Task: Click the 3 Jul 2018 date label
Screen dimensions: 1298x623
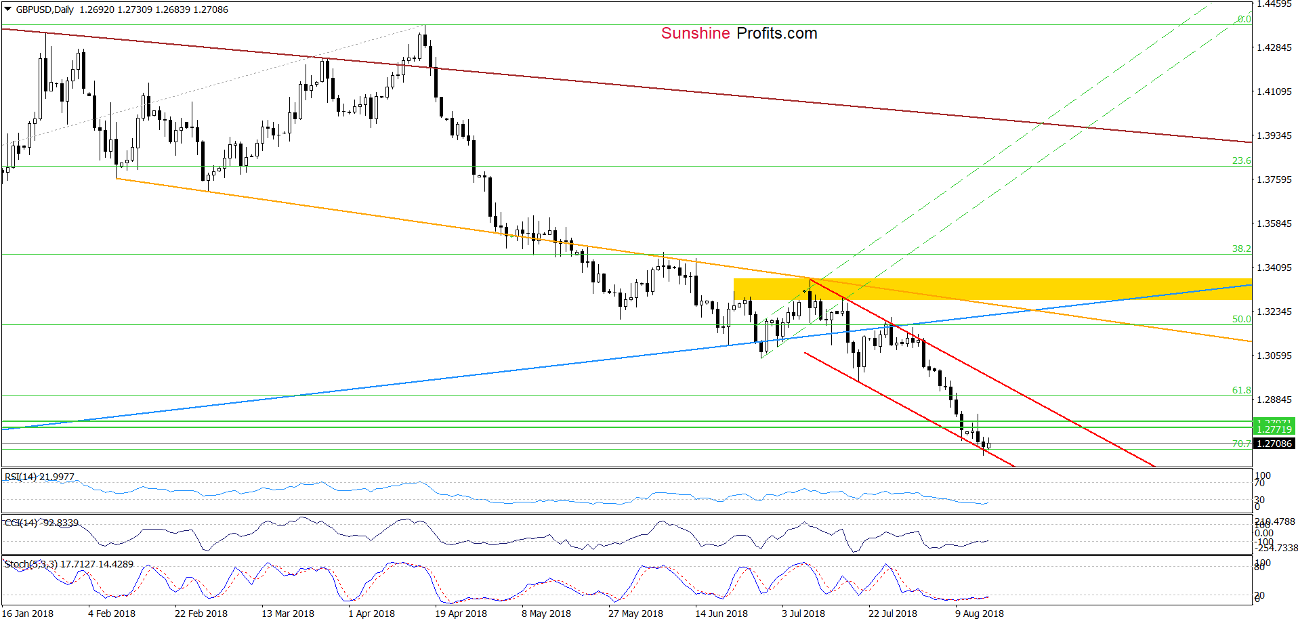Action: [x=803, y=614]
